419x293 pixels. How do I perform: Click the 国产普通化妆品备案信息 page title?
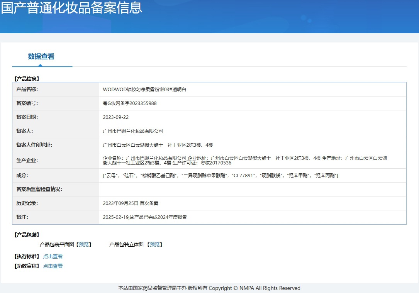coord(71,8)
